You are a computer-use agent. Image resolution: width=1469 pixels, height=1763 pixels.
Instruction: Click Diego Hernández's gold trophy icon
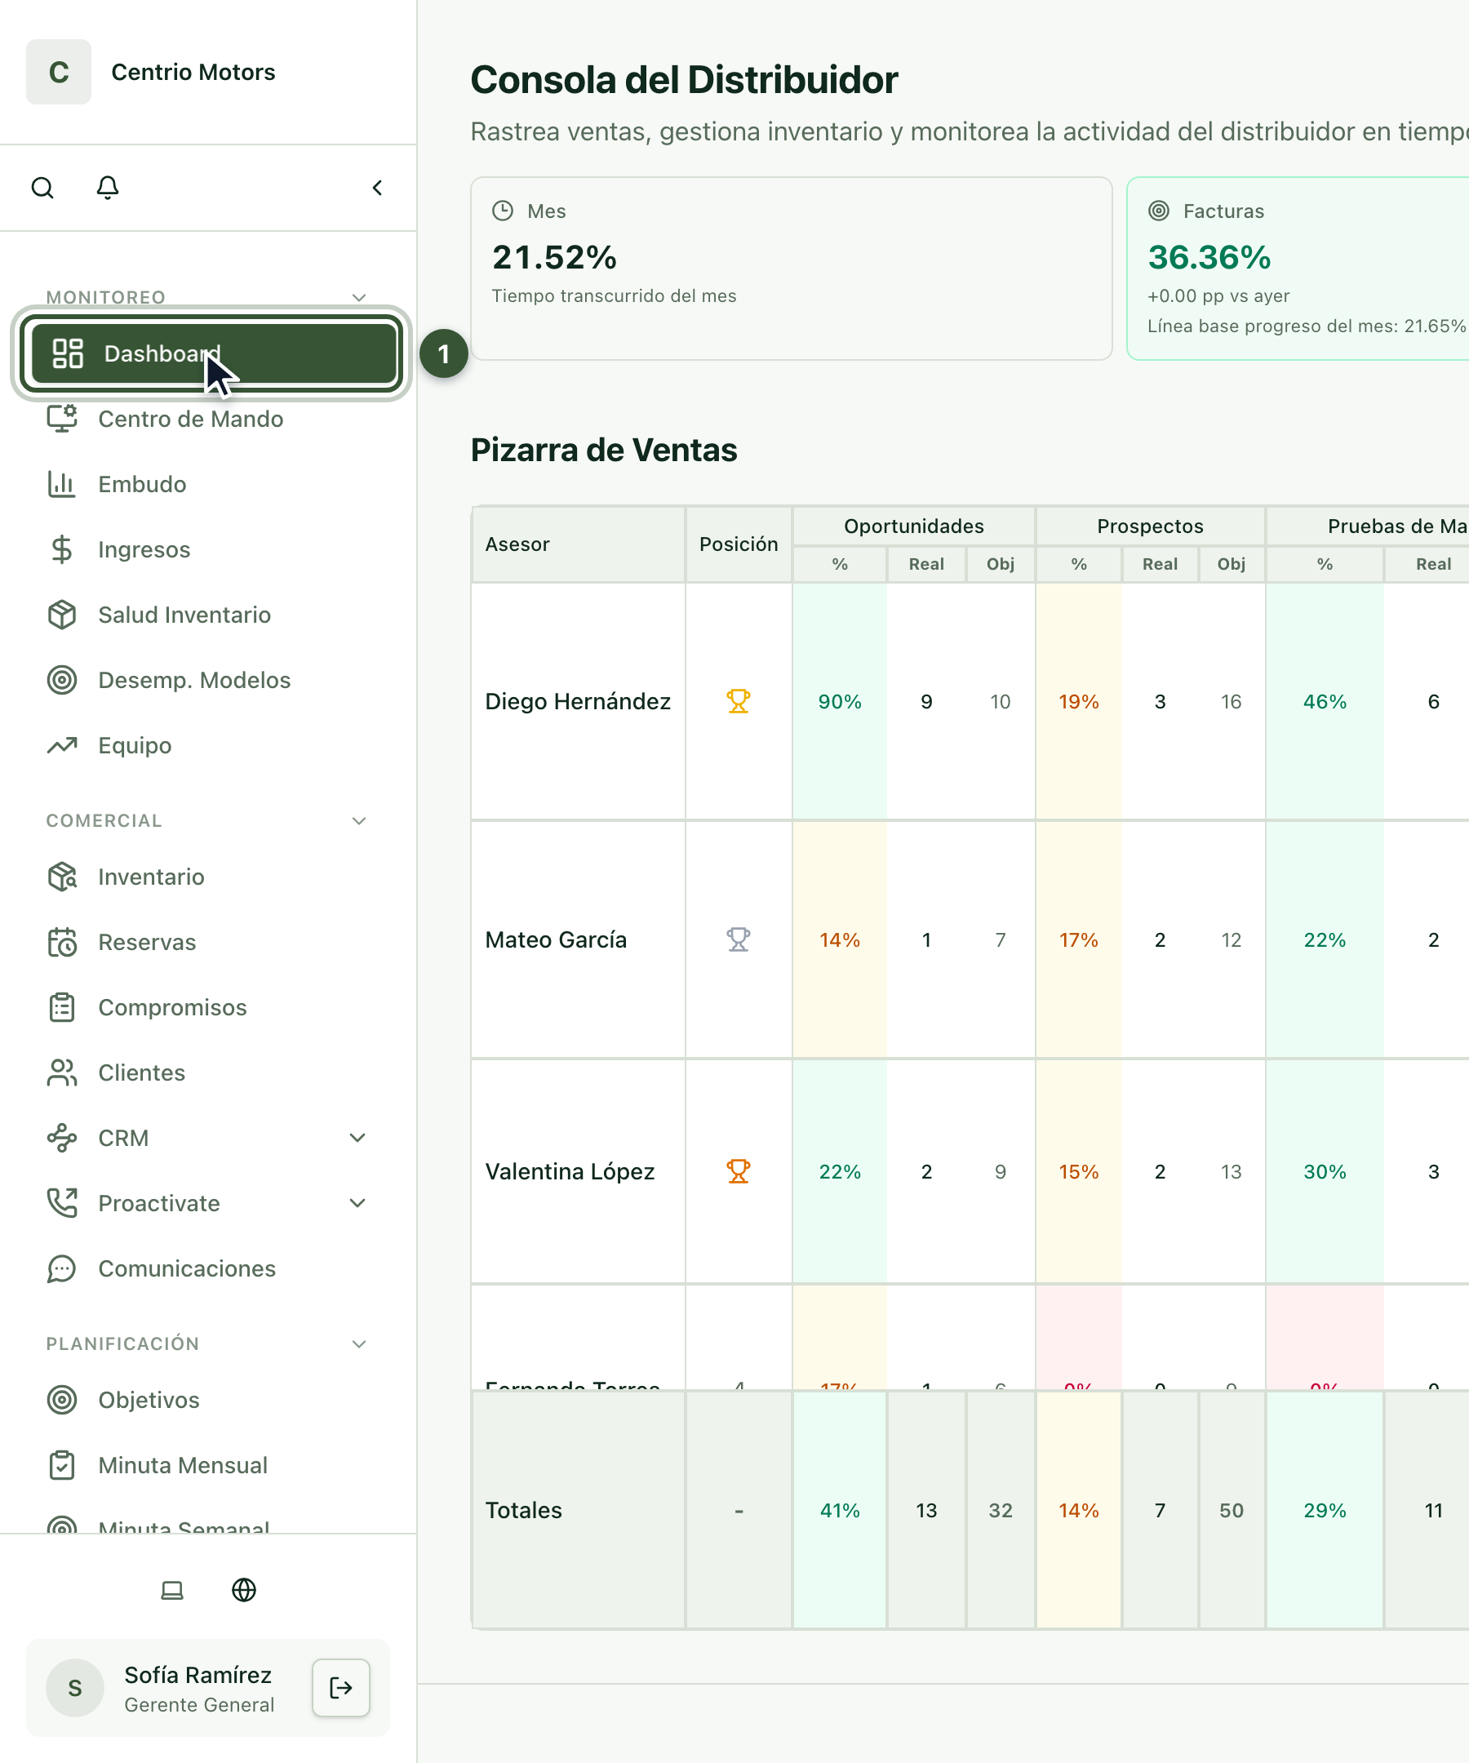pos(739,701)
